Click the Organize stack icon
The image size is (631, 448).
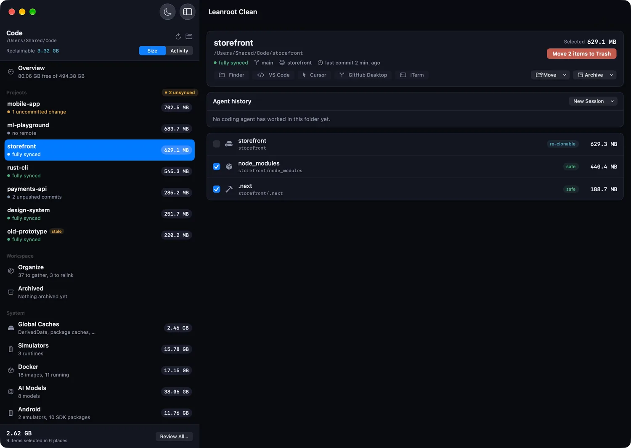(x=11, y=271)
